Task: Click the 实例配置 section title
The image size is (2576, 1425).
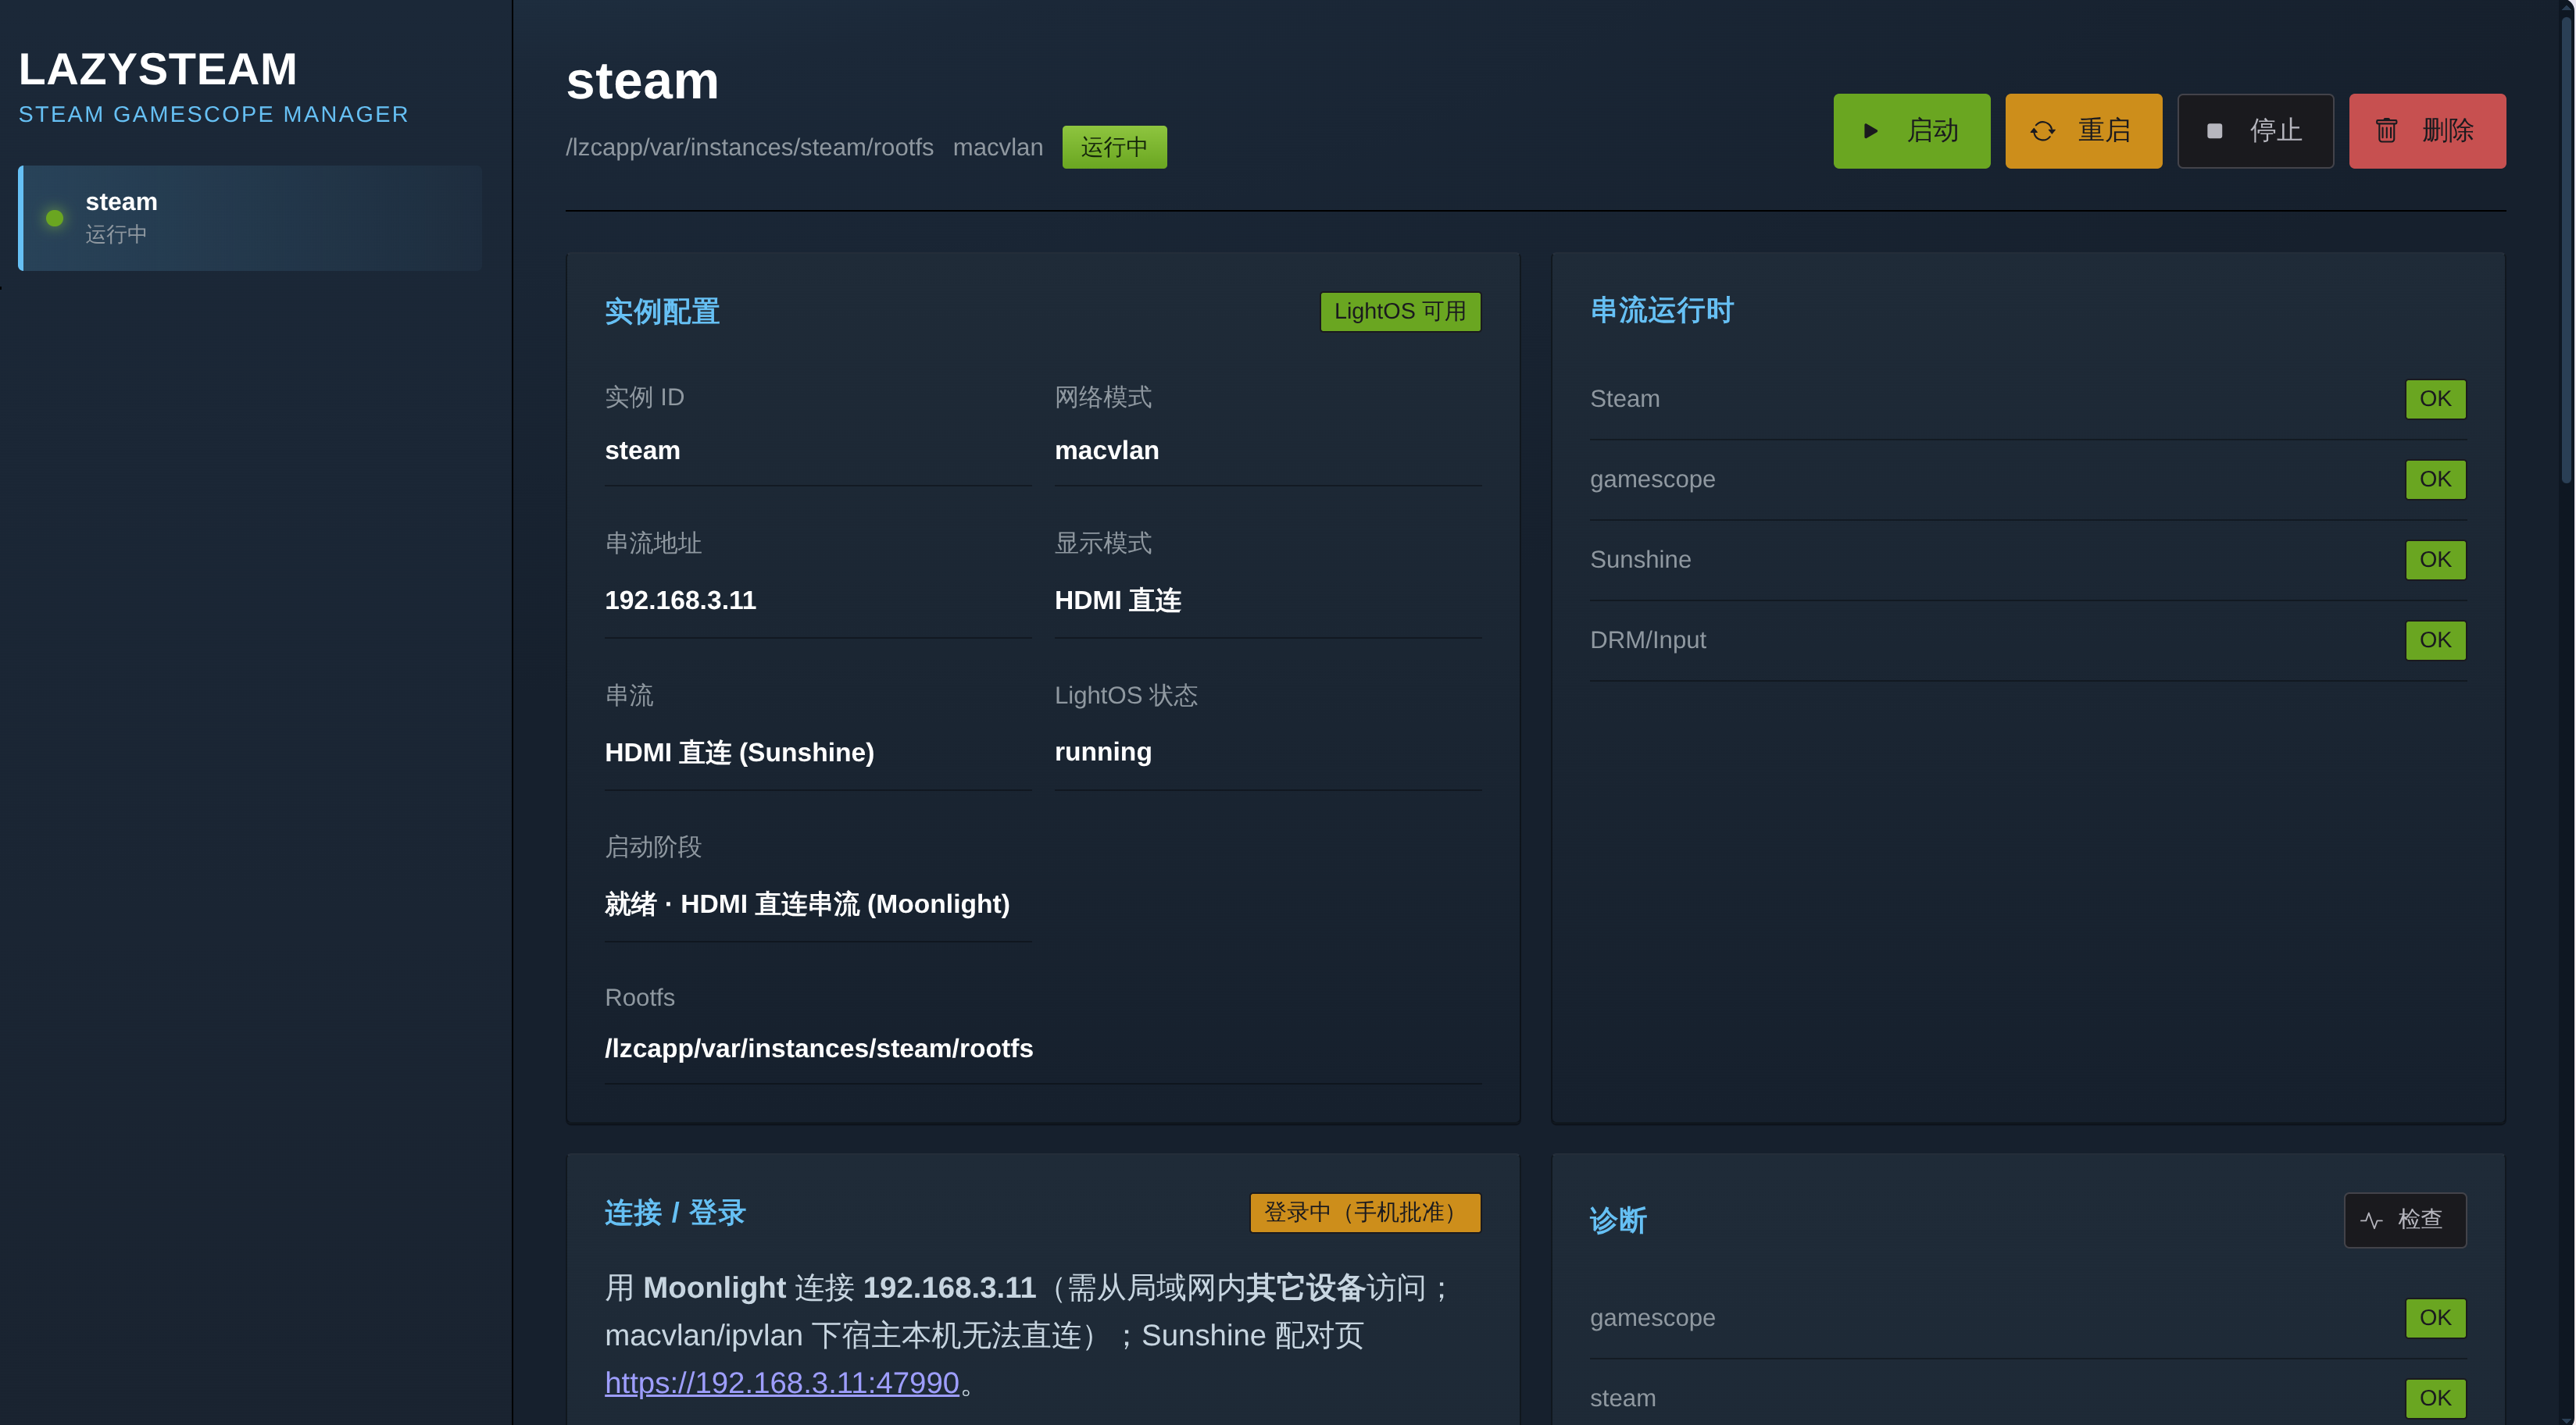Action: (662, 312)
